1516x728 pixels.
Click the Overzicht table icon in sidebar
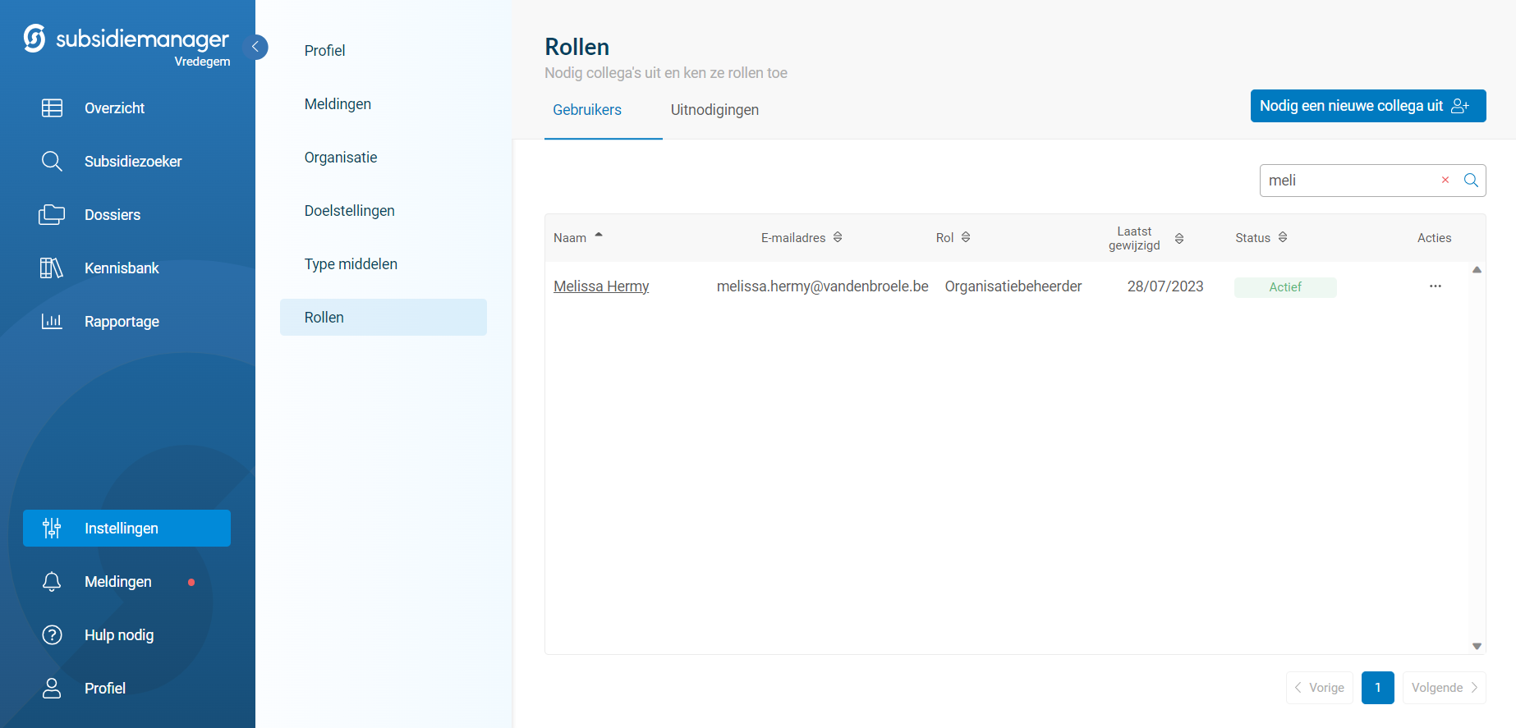[x=52, y=108]
